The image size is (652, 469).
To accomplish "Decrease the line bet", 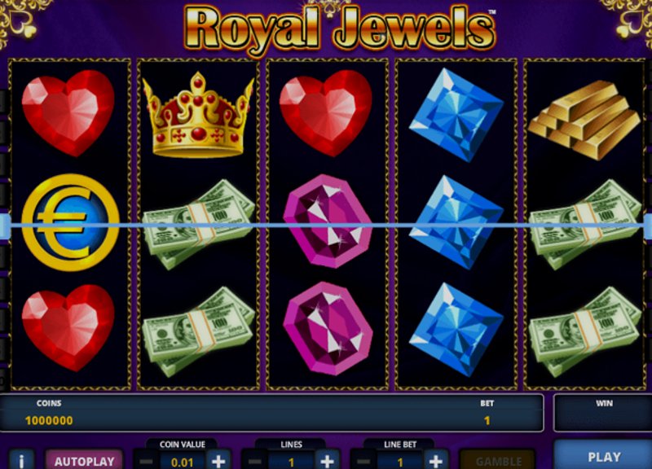I will point(363,461).
